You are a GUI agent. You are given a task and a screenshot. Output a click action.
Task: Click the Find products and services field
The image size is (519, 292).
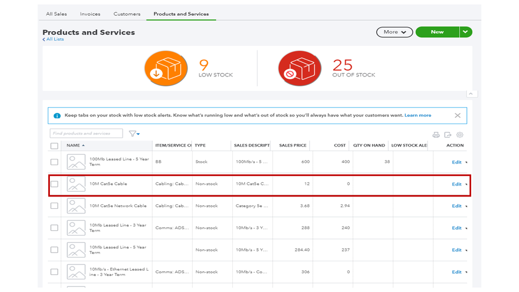tap(86, 134)
